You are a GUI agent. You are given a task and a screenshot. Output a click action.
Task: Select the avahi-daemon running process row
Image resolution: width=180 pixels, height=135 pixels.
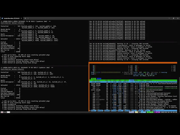[x=133, y=96]
